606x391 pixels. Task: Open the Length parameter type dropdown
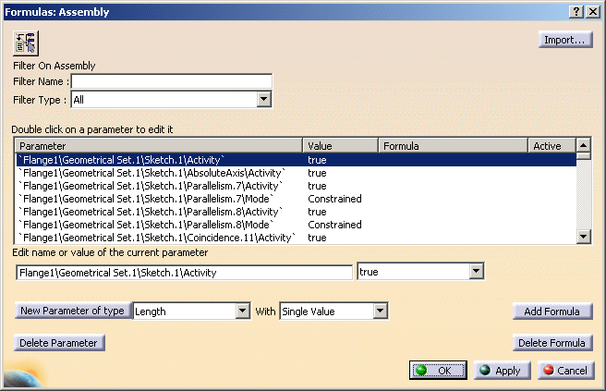243,312
